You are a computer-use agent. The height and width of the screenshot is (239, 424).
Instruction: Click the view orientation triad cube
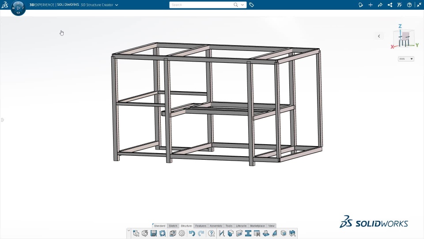coord(405,37)
